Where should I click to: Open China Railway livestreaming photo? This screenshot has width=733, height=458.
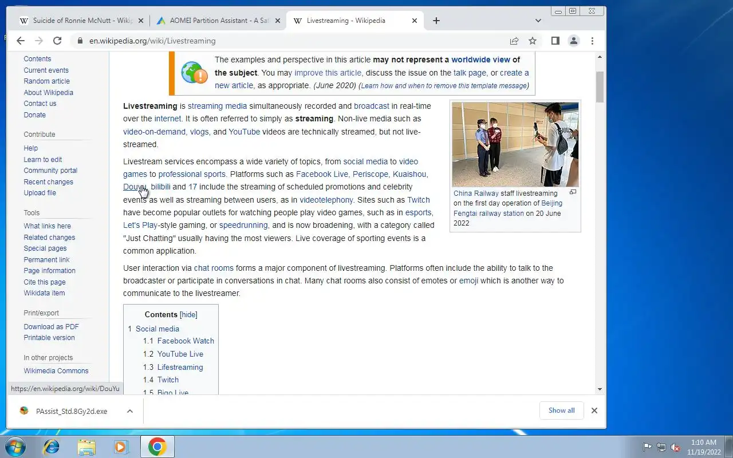point(515,144)
